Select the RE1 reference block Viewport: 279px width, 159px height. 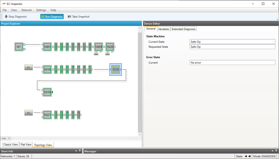tap(29, 67)
